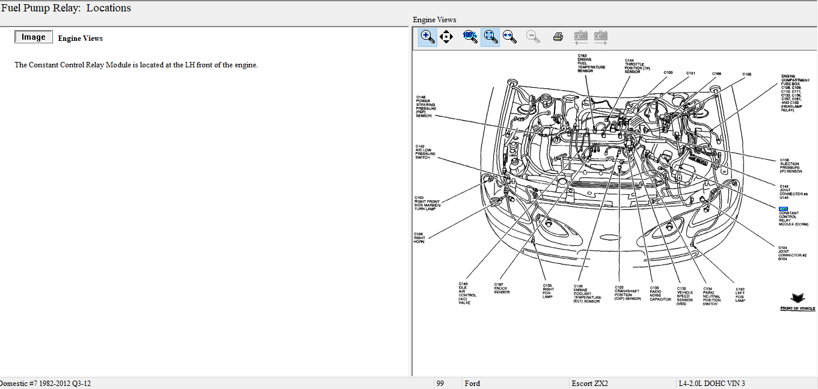Open the Engine Views link
The image size is (818, 389).
tap(80, 38)
